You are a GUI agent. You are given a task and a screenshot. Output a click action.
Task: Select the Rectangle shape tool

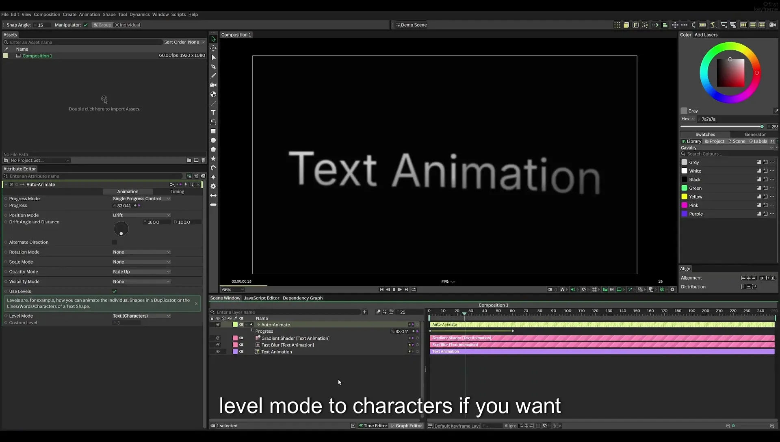coord(213,131)
